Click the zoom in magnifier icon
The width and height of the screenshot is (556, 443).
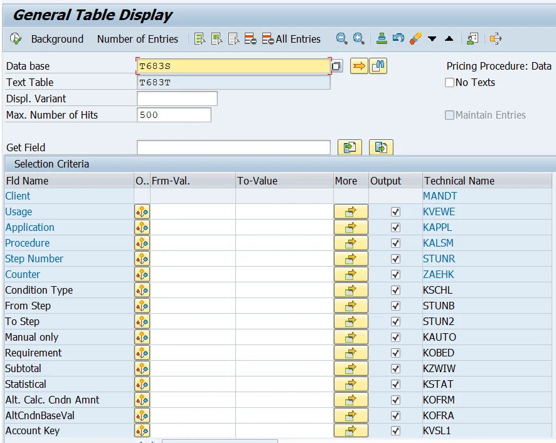[x=358, y=38]
